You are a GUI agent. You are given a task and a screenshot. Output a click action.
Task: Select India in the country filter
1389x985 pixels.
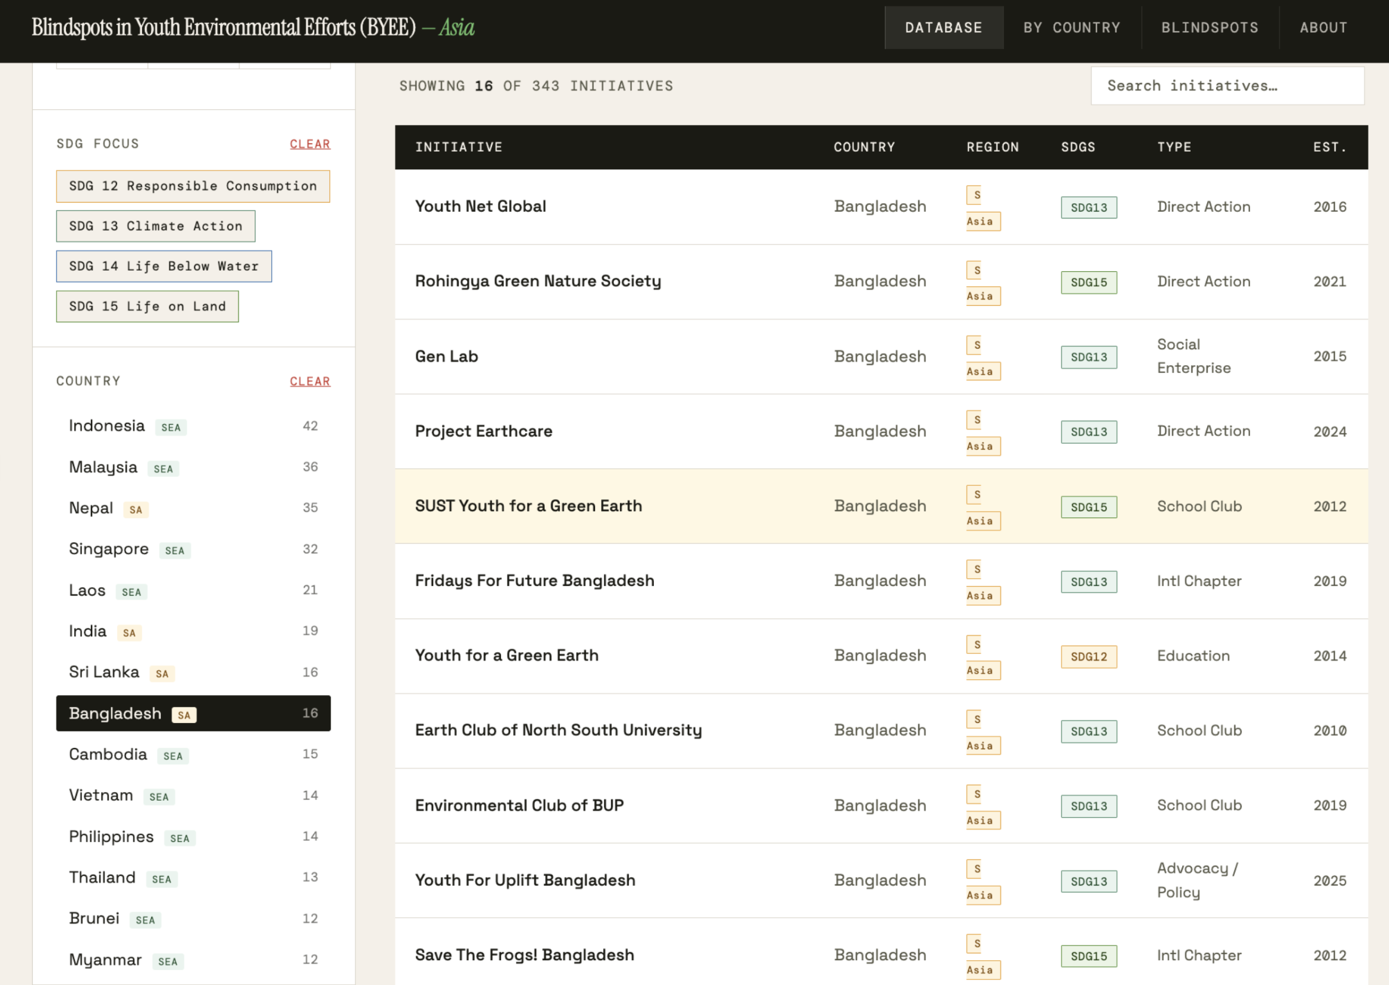[193, 631]
